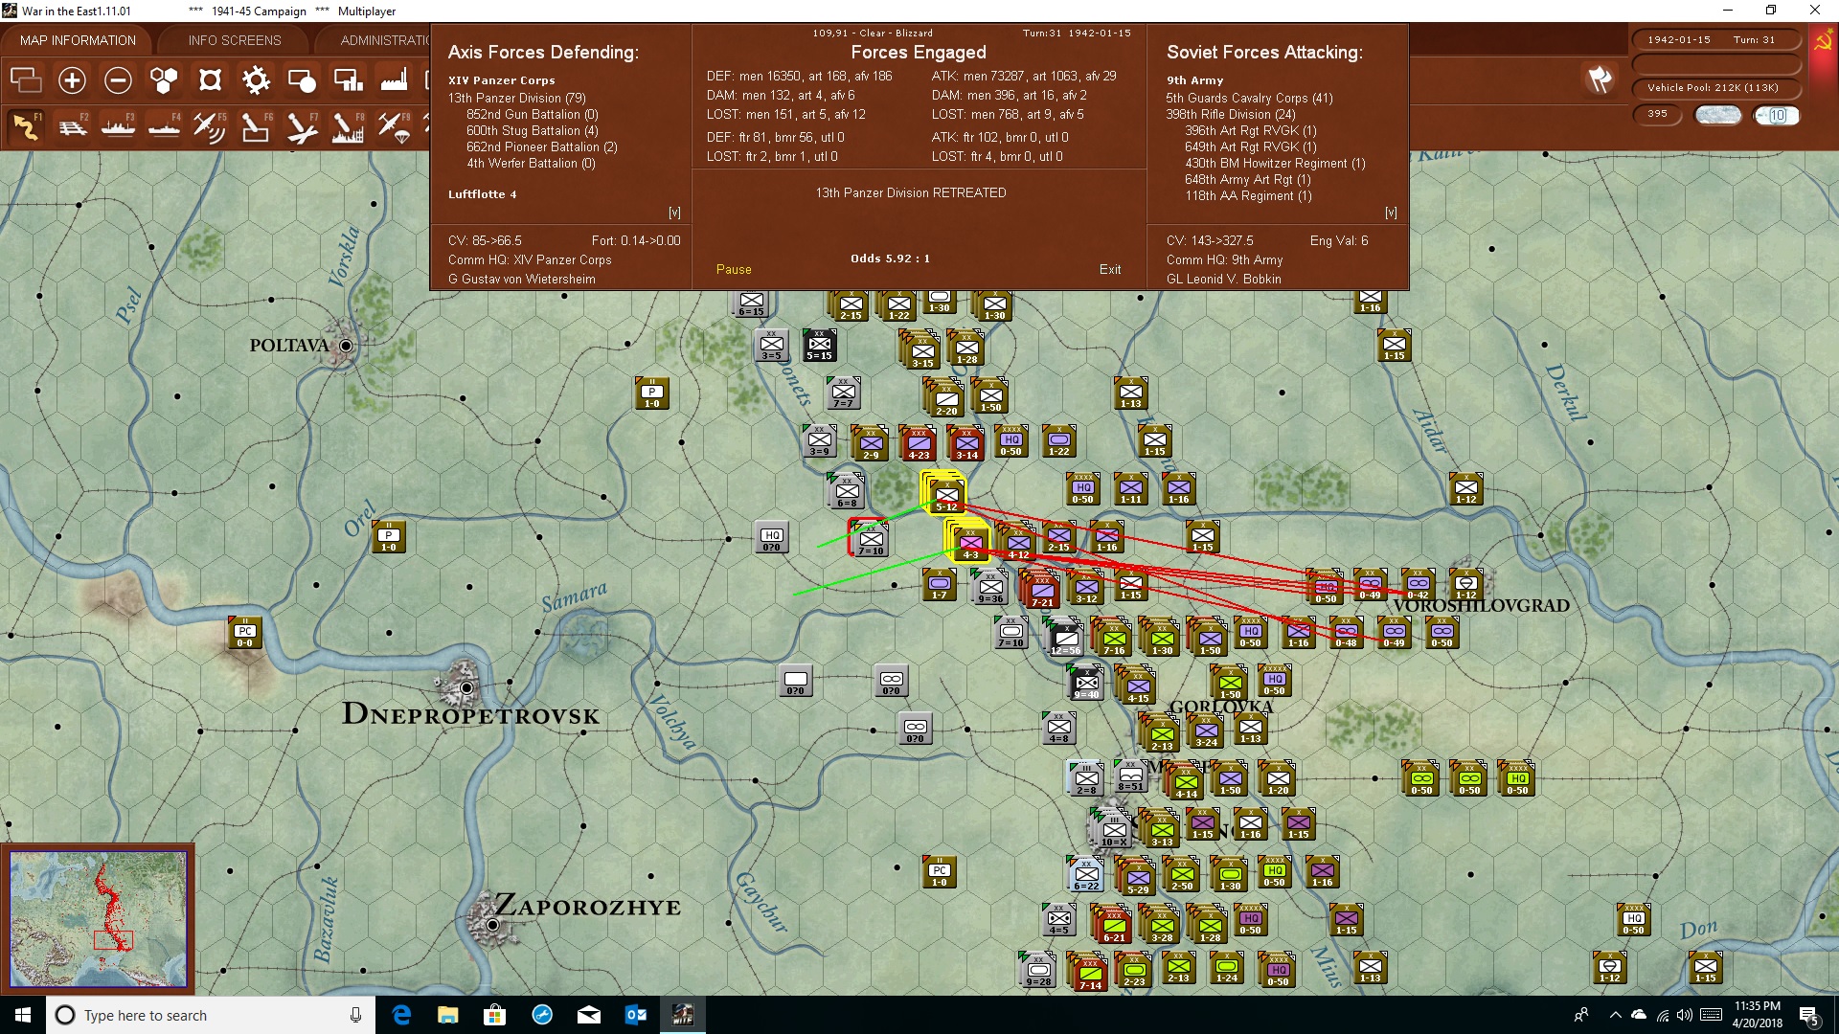Select Bomb city mode (F8)
1839x1034 pixels.
(348, 126)
